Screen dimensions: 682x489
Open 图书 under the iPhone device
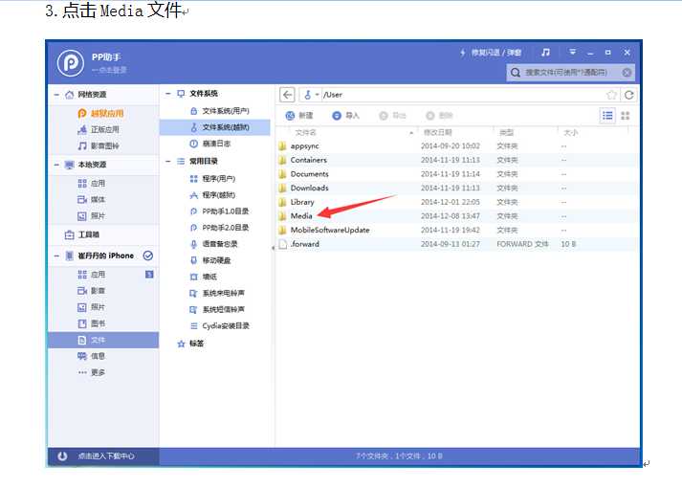[x=98, y=323]
